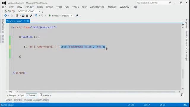The image size is (190, 107).
Task: Click the new page icon left of DOCTYPE
Action: point(6,11)
